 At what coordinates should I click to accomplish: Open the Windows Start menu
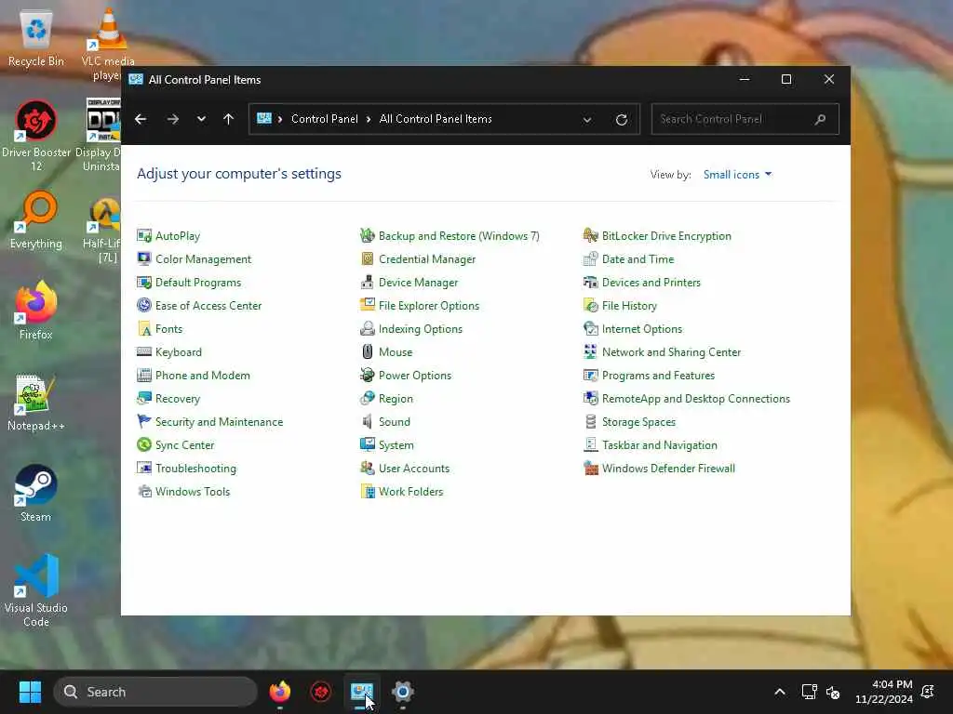(30, 692)
